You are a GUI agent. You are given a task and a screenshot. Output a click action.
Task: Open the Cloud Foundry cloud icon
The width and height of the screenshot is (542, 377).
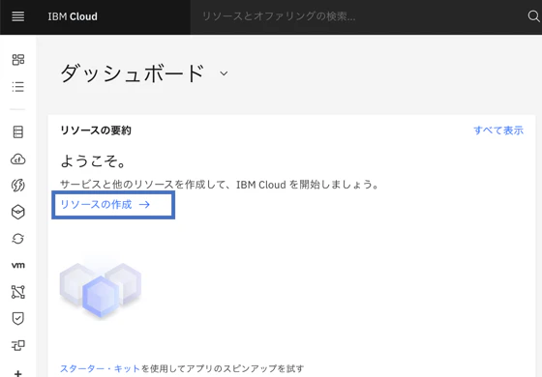pyautogui.click(x=18, y=159)
